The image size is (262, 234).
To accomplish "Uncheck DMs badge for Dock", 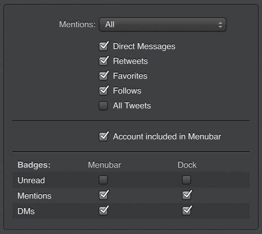I will 187,210.
